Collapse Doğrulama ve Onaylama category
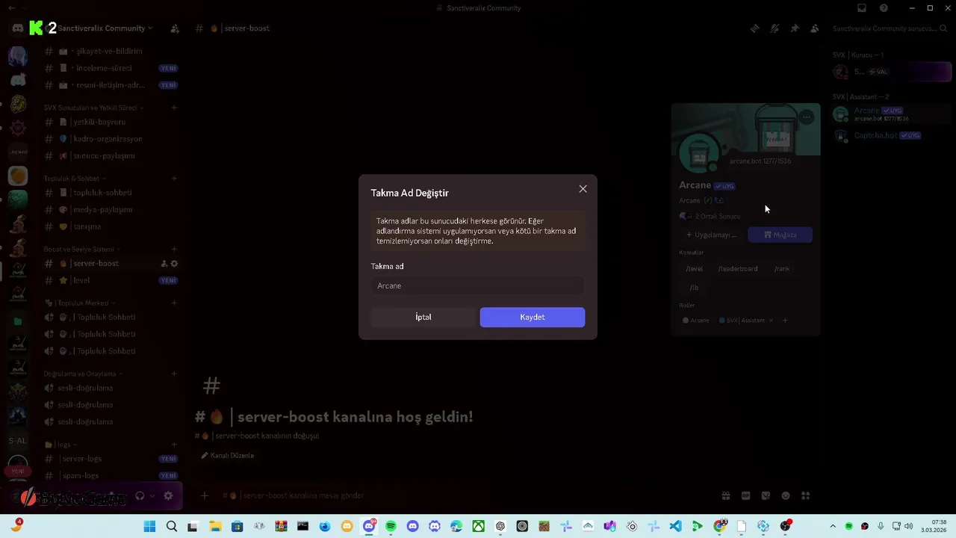The height and width of the screenshot is (538, 956). coord(84,374)
